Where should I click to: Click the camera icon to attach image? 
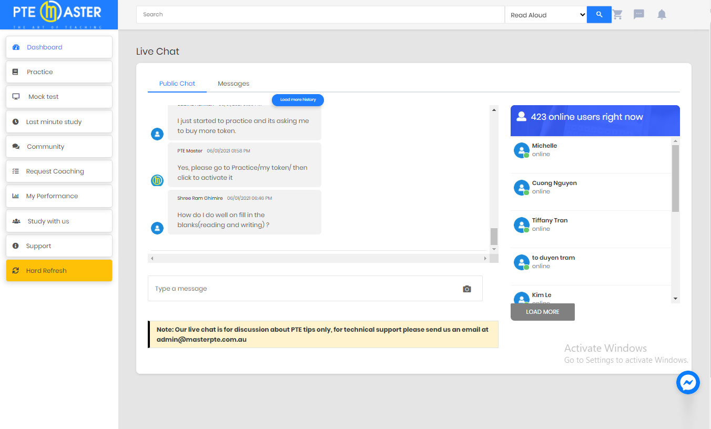point(467,289)
